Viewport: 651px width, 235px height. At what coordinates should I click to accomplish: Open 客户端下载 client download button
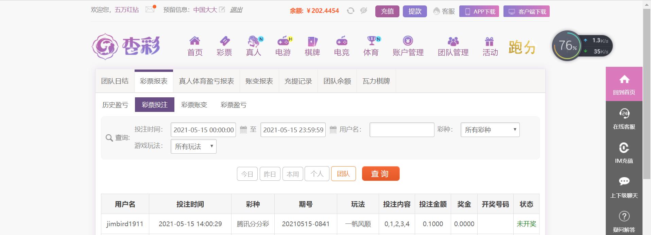coord(526,11)
